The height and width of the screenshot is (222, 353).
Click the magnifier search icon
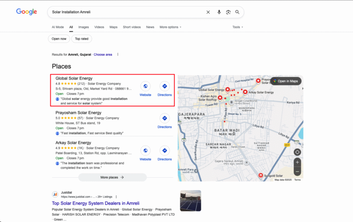tap(237, 12)
